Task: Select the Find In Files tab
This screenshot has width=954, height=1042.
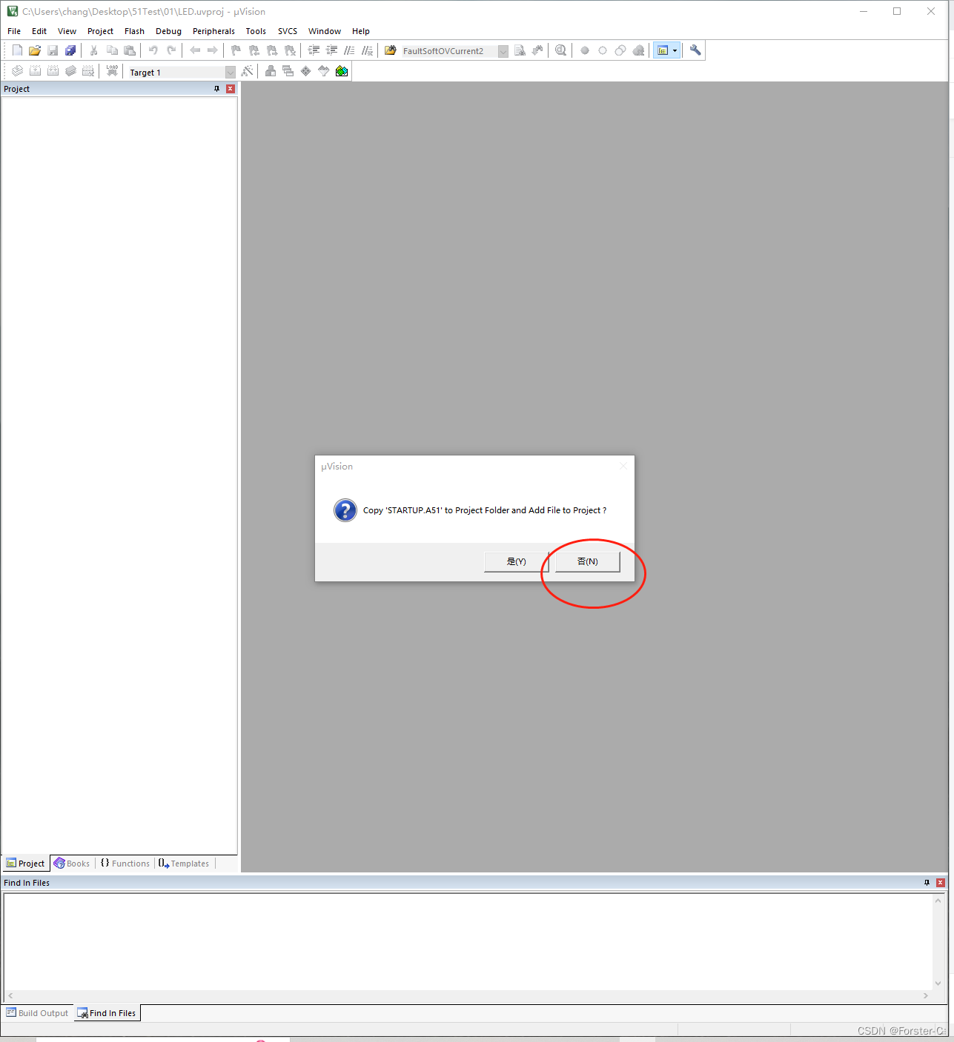Action: click(x=107, y=1013)
